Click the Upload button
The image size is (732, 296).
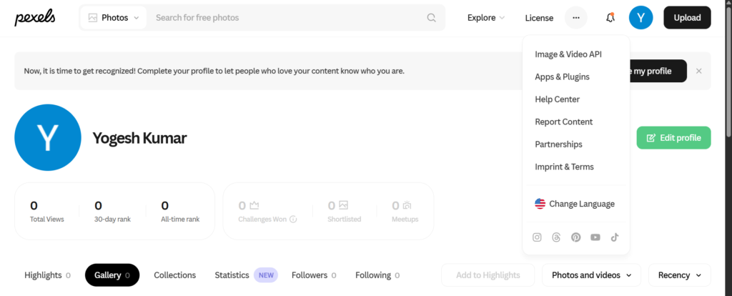point(687,18)
